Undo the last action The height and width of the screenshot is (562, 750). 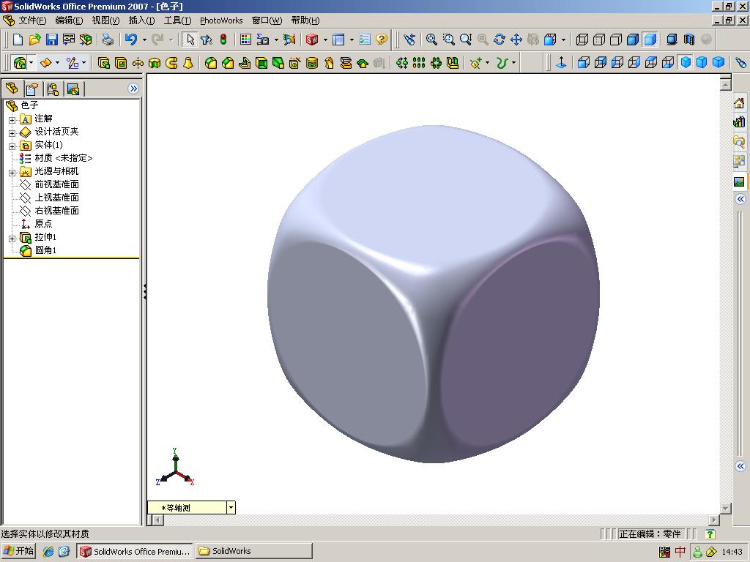(x=130, y=40)
